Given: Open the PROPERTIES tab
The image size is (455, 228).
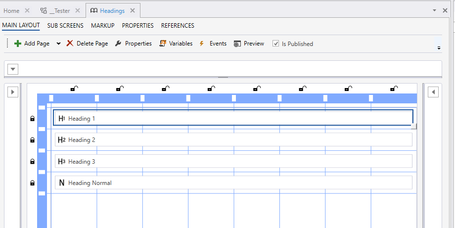Looking at the screenshot, I should (x=138, y=26).
